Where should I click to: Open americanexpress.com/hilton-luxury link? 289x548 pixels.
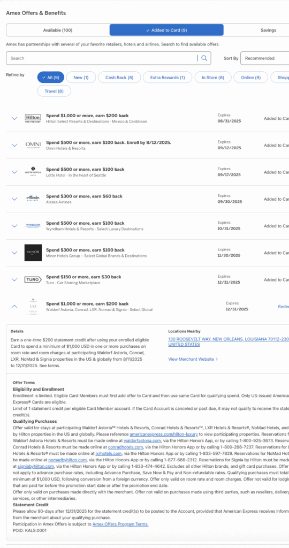point(164,434)
